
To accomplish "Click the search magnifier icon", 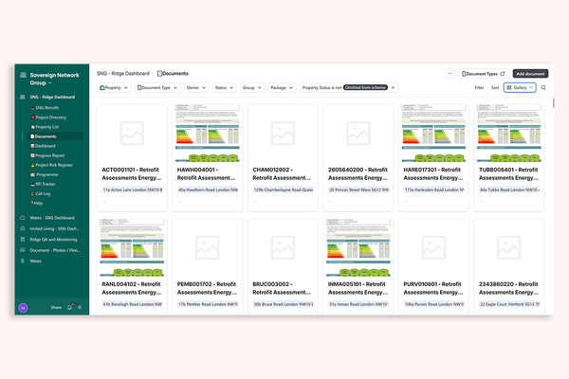I will [543, 87].
